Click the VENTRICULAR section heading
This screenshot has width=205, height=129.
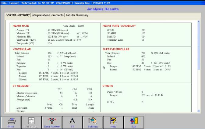tap(22, 49)
